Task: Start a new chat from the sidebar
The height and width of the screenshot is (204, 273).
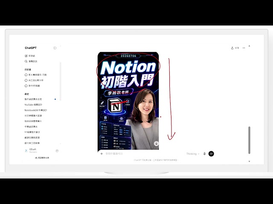Action: (x=30, y=56)
